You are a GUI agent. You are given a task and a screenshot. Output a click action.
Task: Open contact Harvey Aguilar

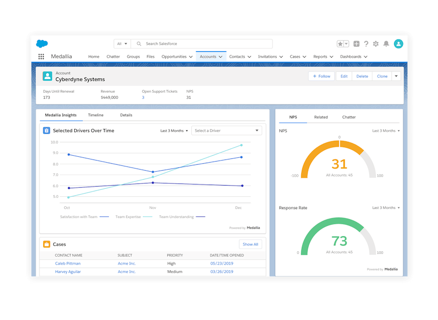coord(68,271)
